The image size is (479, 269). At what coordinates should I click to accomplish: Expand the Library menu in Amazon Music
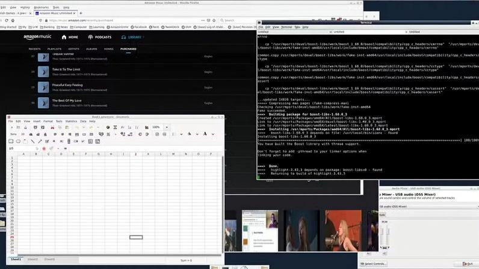[x=133, y=37]
